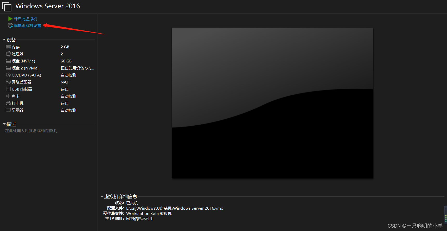Screen dimensions: 447x231
Task: Click the NAT network value
Action: (65, 82)
